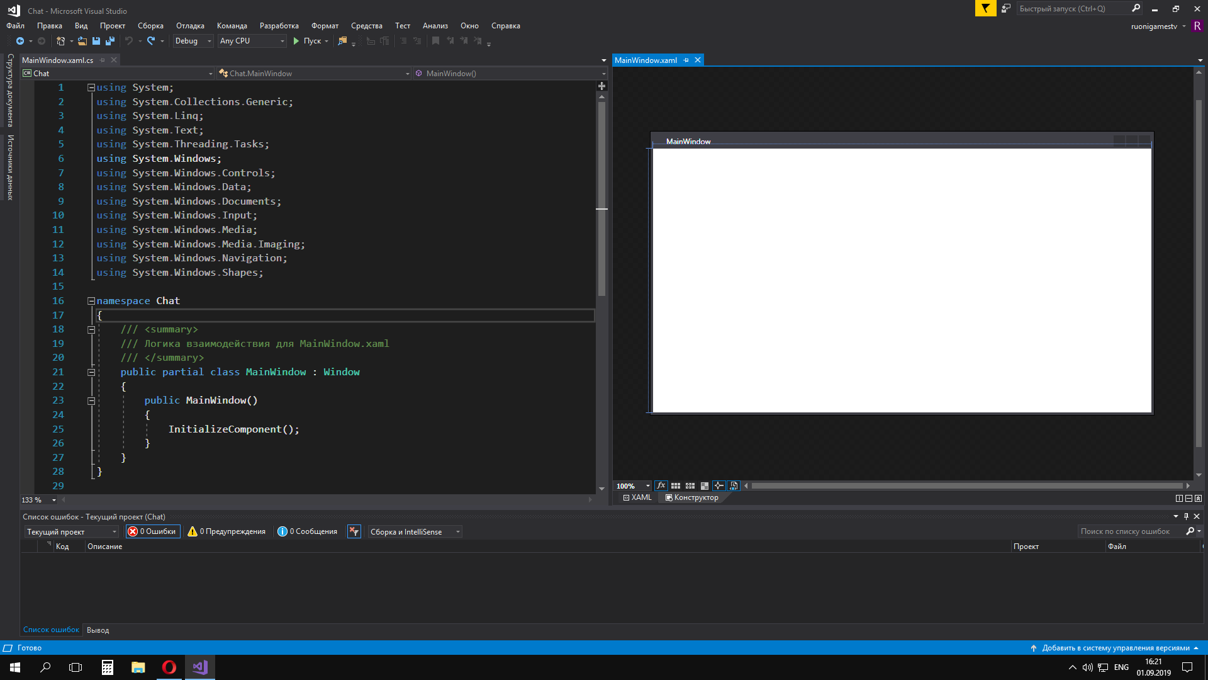Image resolution: width=1208 pixels, height=680 pixels.
Task: Click the notifications flag icon in the title bar
Action: click(985, 8)
